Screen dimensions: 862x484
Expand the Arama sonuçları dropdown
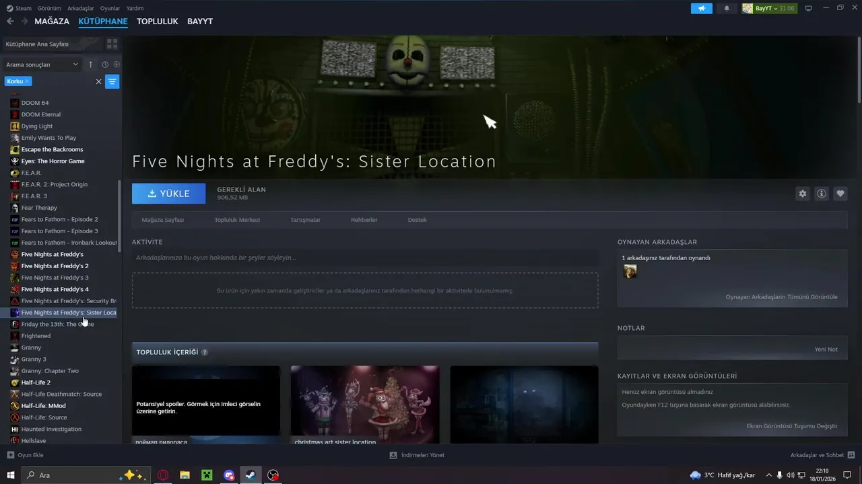[42, 65]
